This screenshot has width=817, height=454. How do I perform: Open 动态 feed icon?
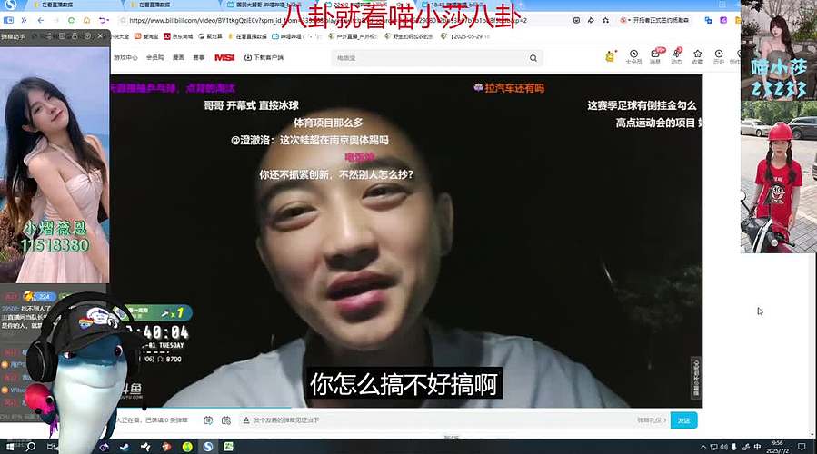[x=676, y=56]
